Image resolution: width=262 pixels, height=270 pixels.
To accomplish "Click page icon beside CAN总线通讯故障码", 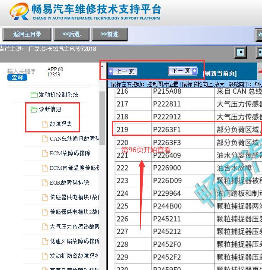I will [x=45, y=138].
